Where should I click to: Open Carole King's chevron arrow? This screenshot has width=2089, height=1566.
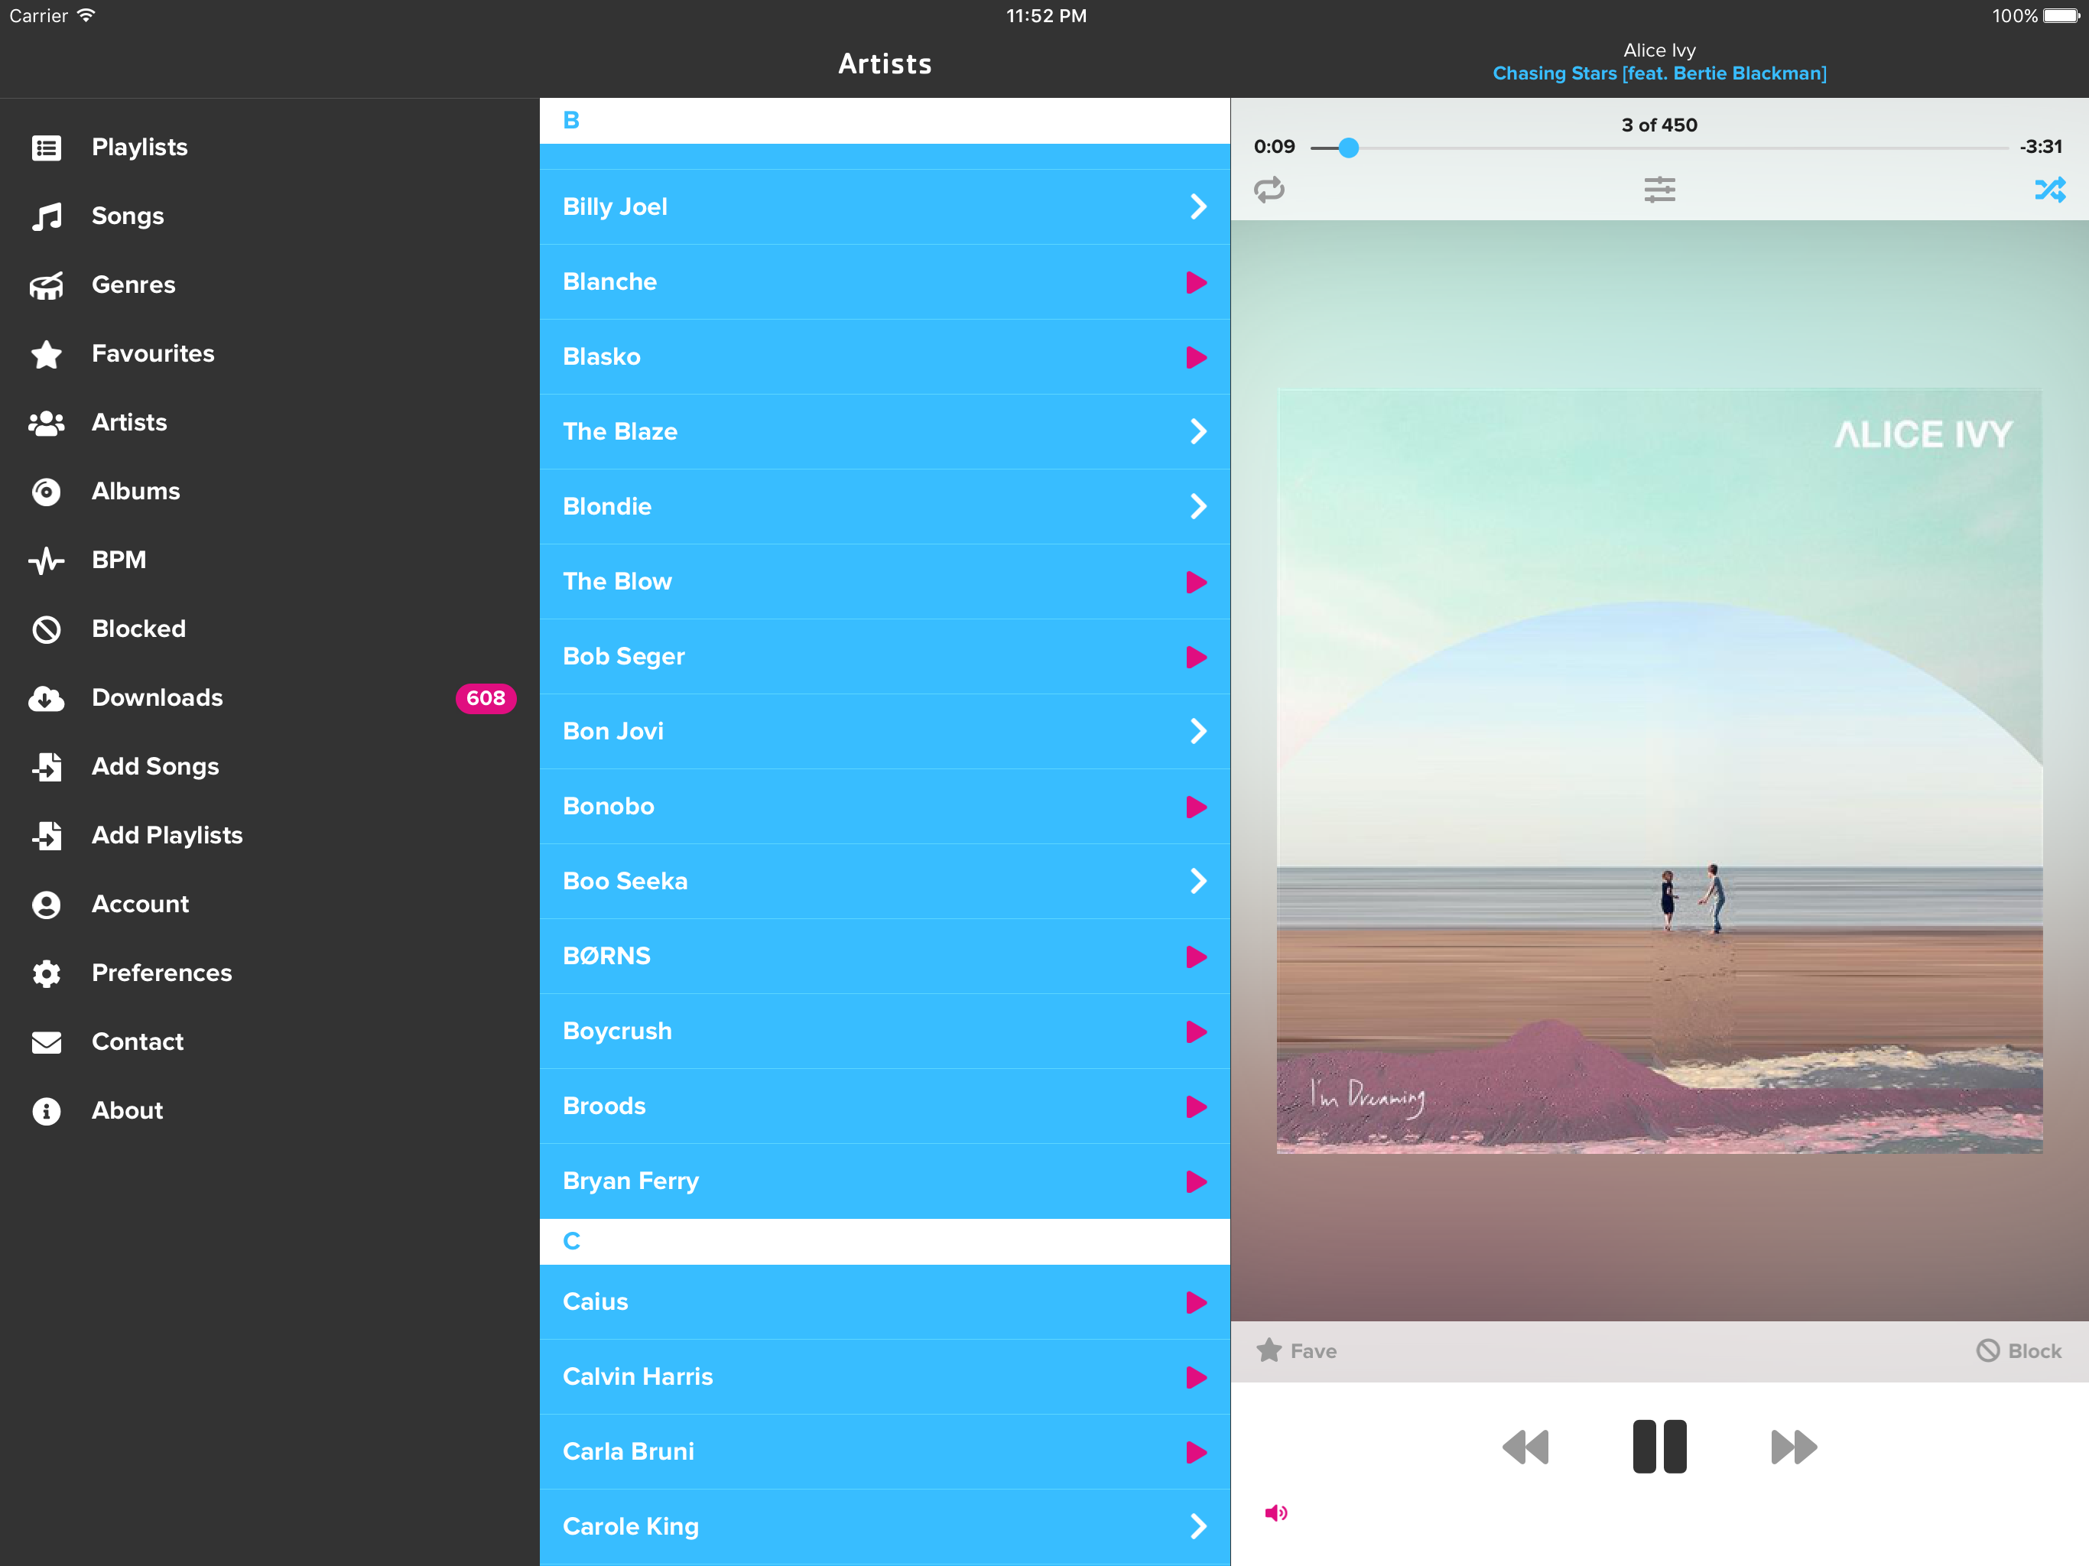[x=1197, y=1526]
